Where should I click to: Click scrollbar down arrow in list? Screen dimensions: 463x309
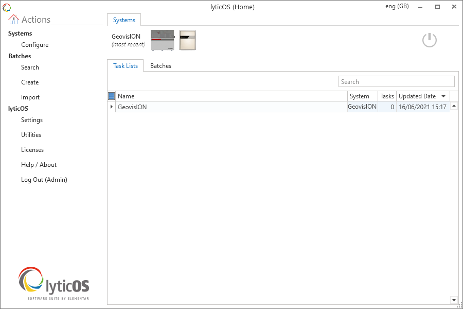coord(454,300)
